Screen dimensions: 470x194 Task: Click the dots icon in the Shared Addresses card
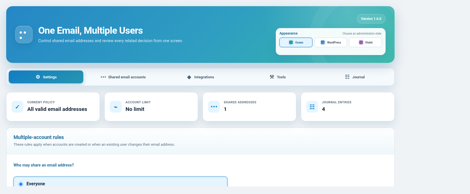(x=214, y=107)
